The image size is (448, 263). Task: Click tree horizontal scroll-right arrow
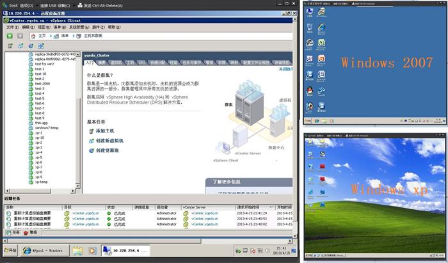(x=73, y=191)
